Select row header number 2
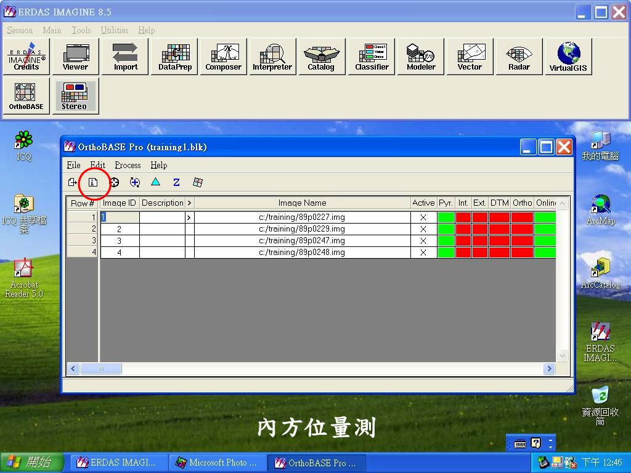This screenshot has width=631, height=473. point(83,229)
